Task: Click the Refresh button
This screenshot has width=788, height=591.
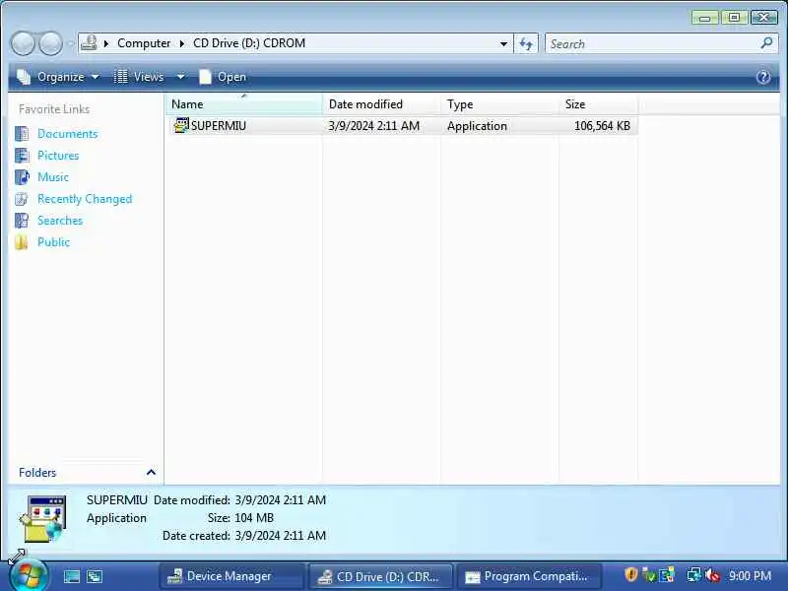Action: point(526,43)
